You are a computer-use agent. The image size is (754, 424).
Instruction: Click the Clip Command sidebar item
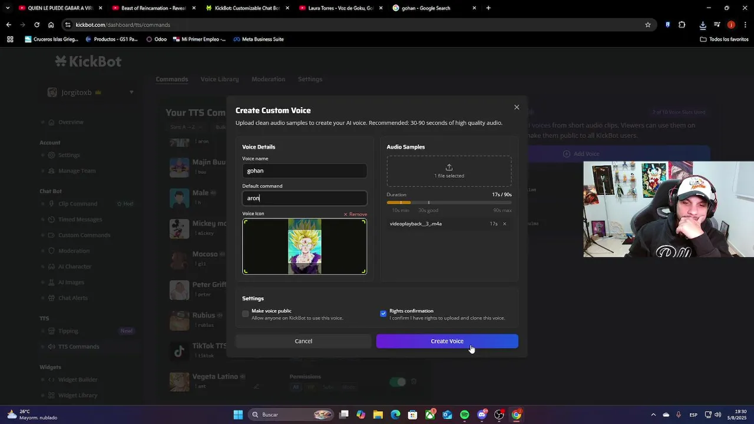(78, 204)
